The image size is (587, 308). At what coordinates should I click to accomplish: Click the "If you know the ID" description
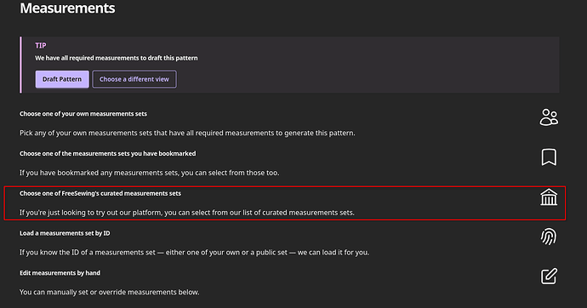(x=194, y=252)
